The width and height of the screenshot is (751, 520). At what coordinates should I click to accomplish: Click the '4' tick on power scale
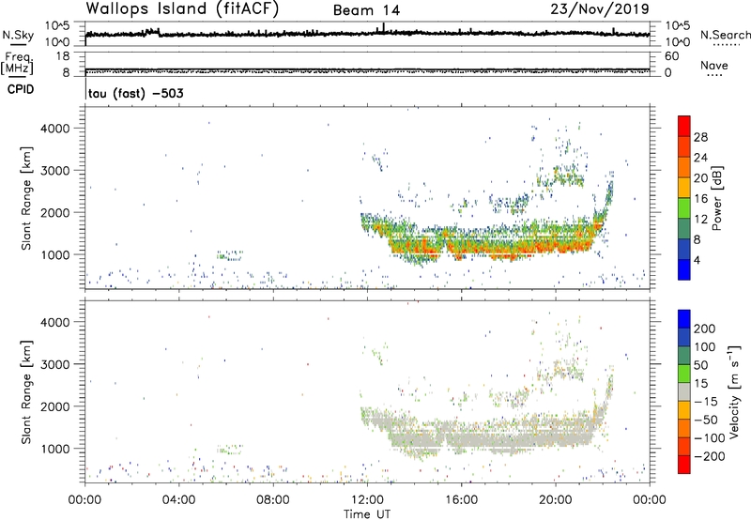[x=697, y=260]
